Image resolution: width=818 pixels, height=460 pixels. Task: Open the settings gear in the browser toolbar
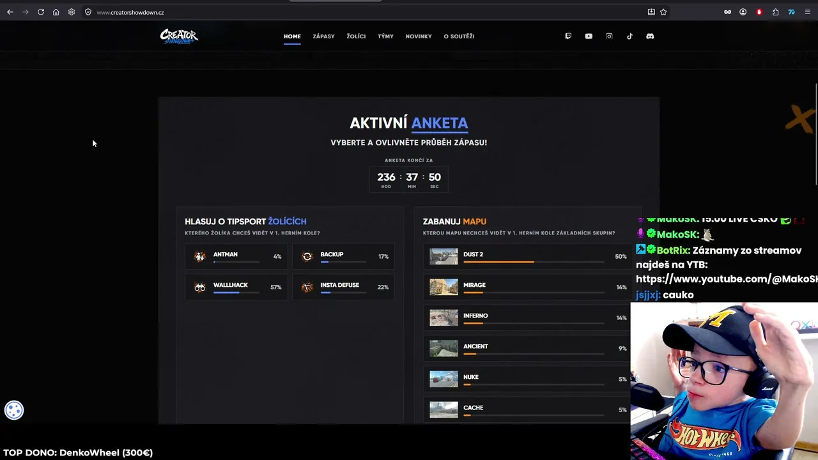(x=72, y=12)
